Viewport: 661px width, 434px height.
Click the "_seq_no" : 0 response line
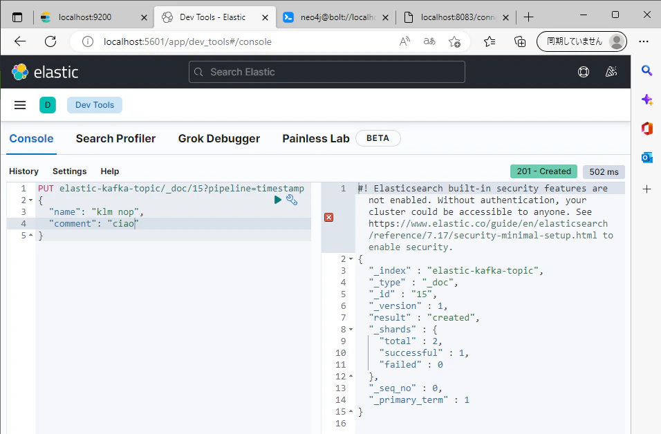(x=405, y=388)
